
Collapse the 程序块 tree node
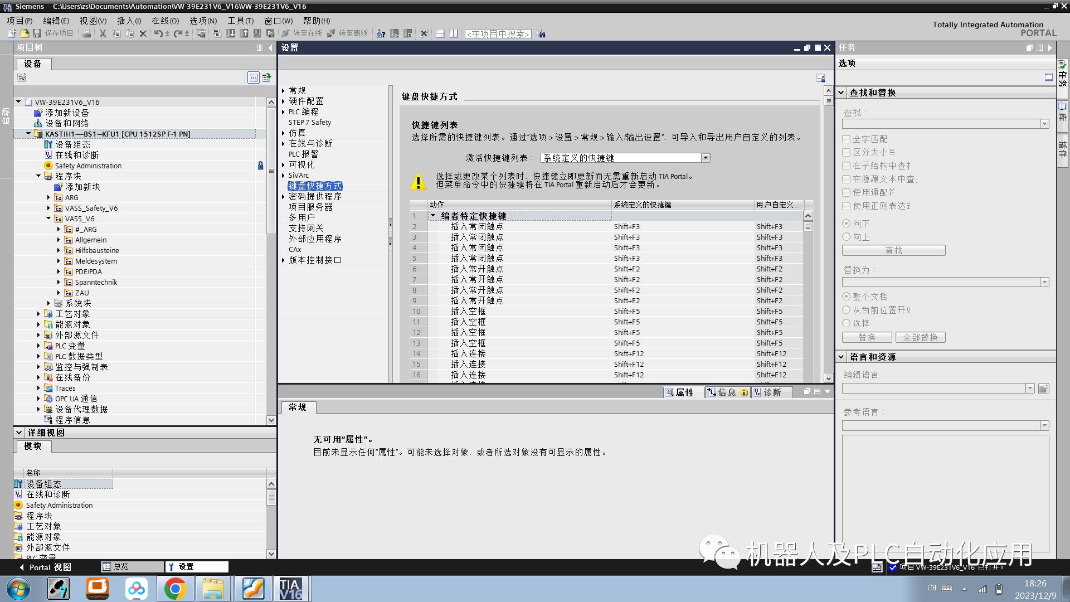tap(38, 176)
